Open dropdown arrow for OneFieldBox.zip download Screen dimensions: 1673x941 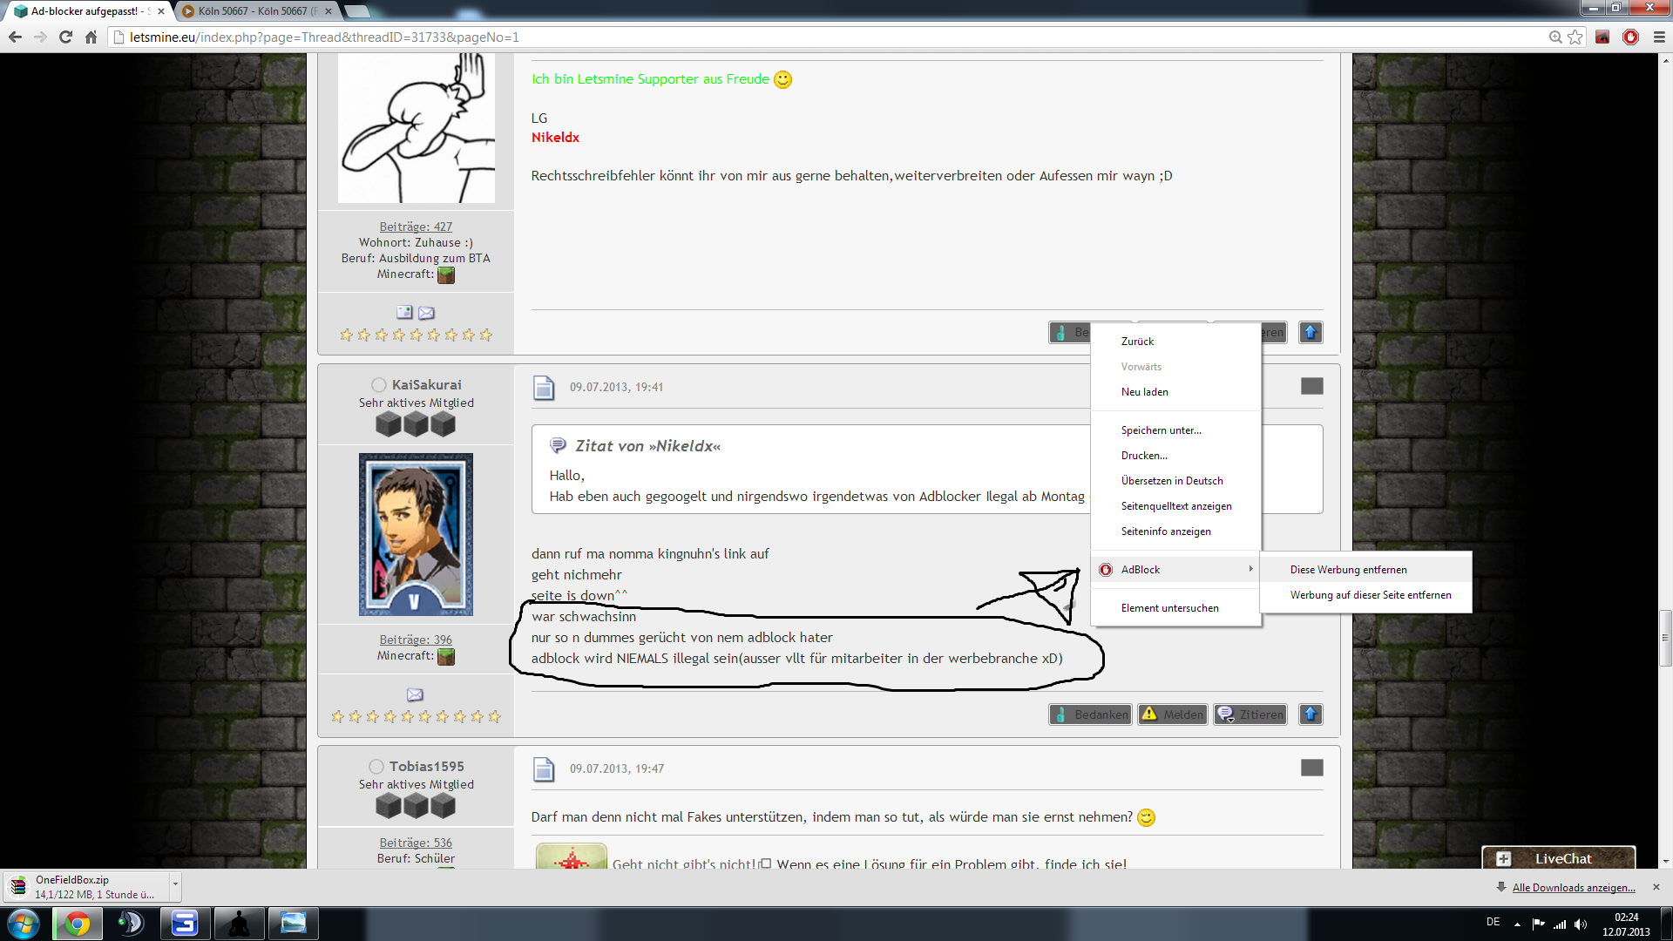[x=175, y=883]
